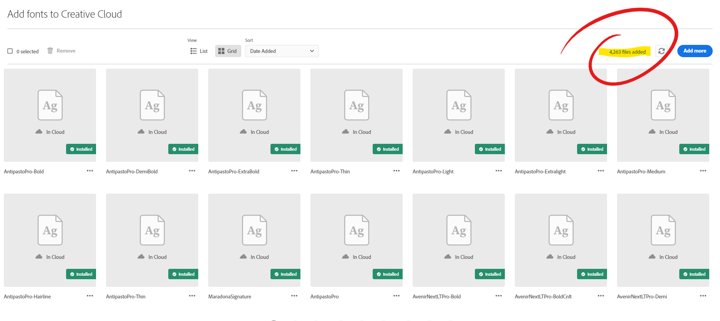Click the font name 'MaradonaSignature'
720x321 pixels.
point(230,296)
